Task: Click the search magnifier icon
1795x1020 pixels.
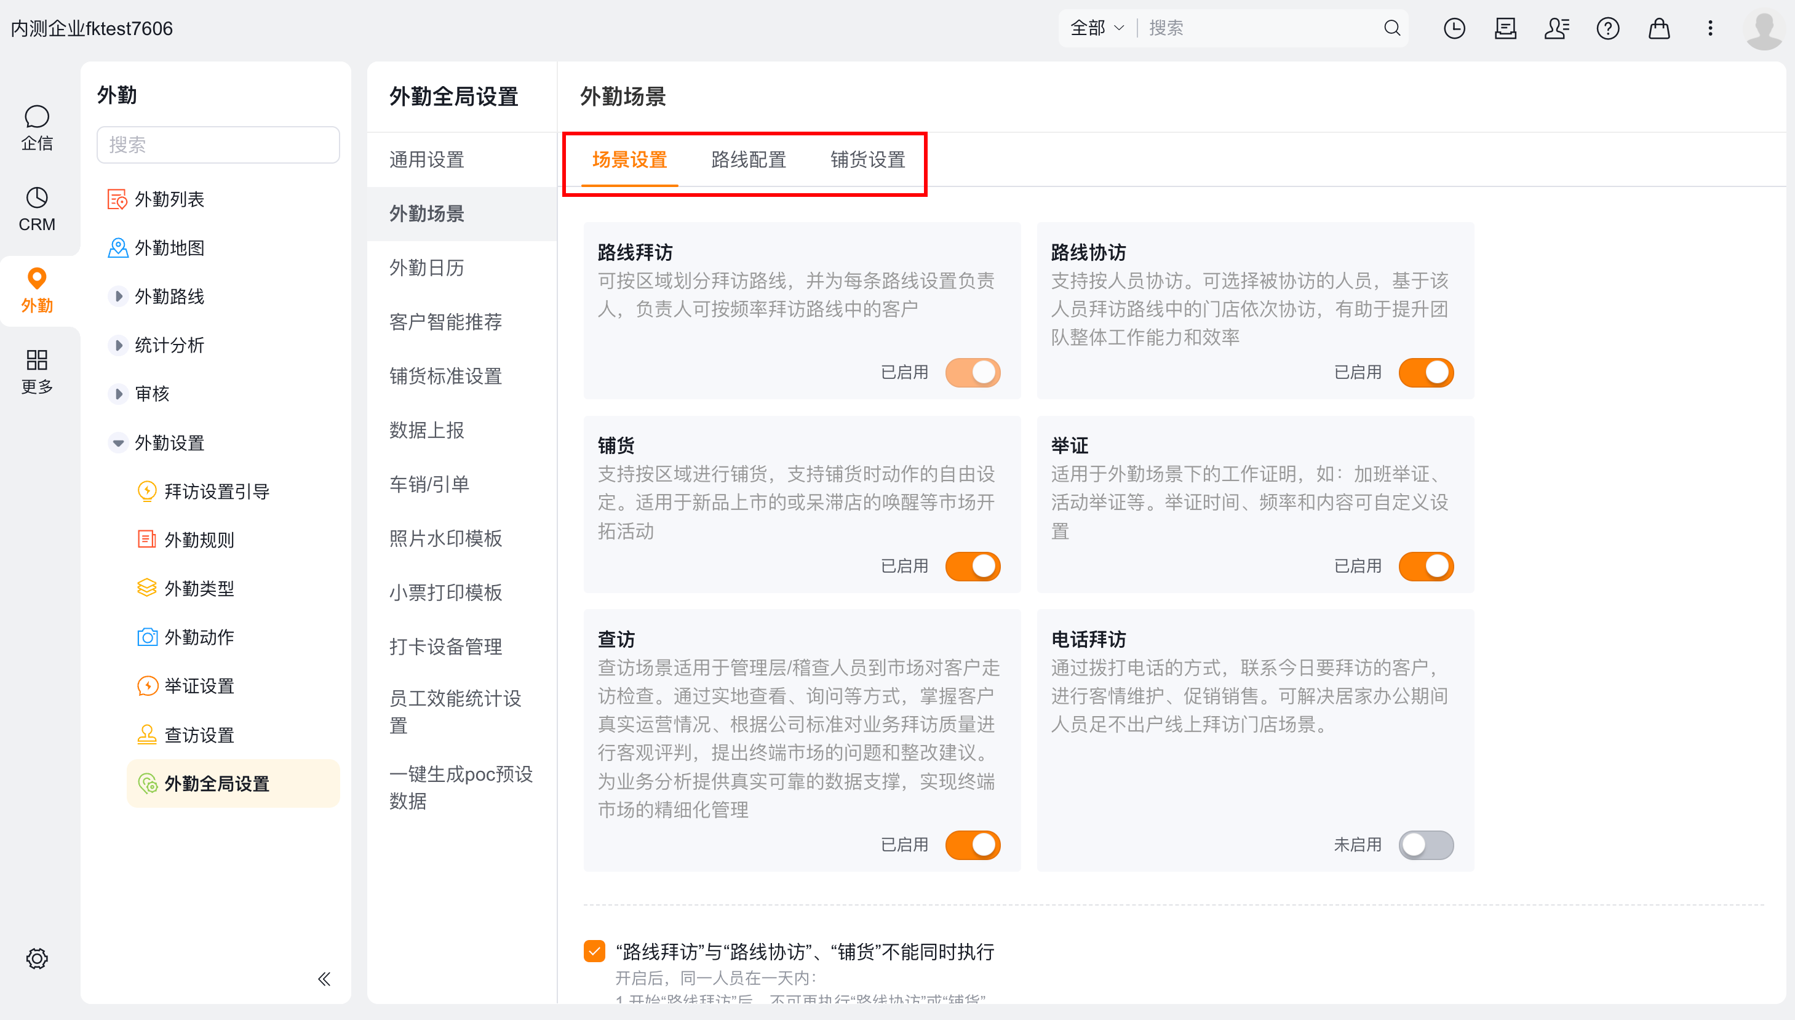Action: tap(1391, 28)
